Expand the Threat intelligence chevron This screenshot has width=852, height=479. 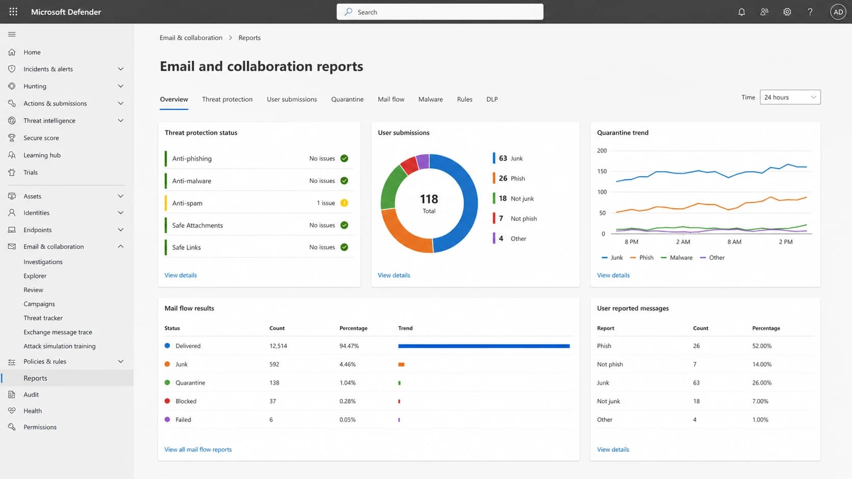coord(121,121)
